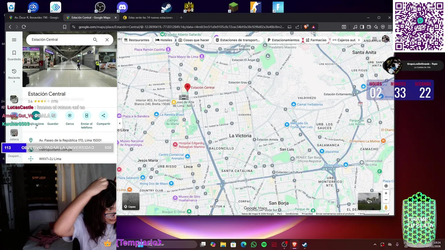Click the browser bookmark icon
This screenshot has height=250, width=445.
click(65, 27)
